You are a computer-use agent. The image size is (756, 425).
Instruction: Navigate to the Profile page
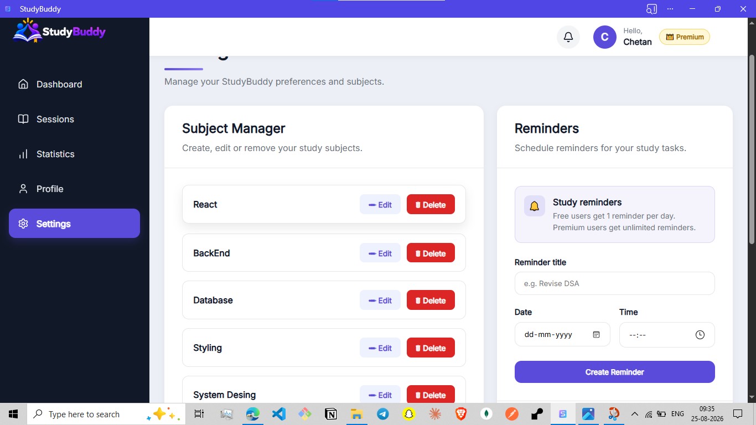pyautogui.click(x=74, y=189)
